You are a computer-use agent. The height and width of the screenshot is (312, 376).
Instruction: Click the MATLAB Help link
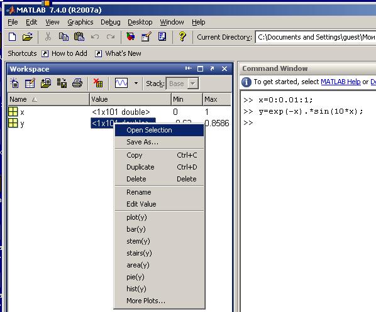pos(341,82)
